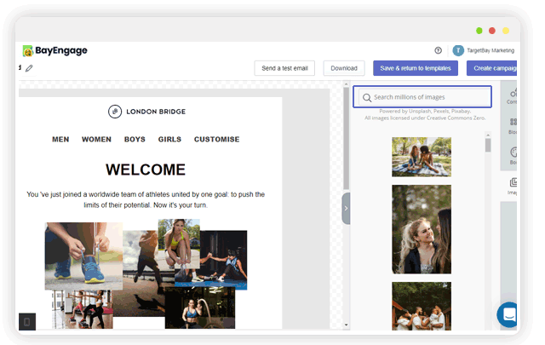Select the group in white stock image

tap(422, 306)
